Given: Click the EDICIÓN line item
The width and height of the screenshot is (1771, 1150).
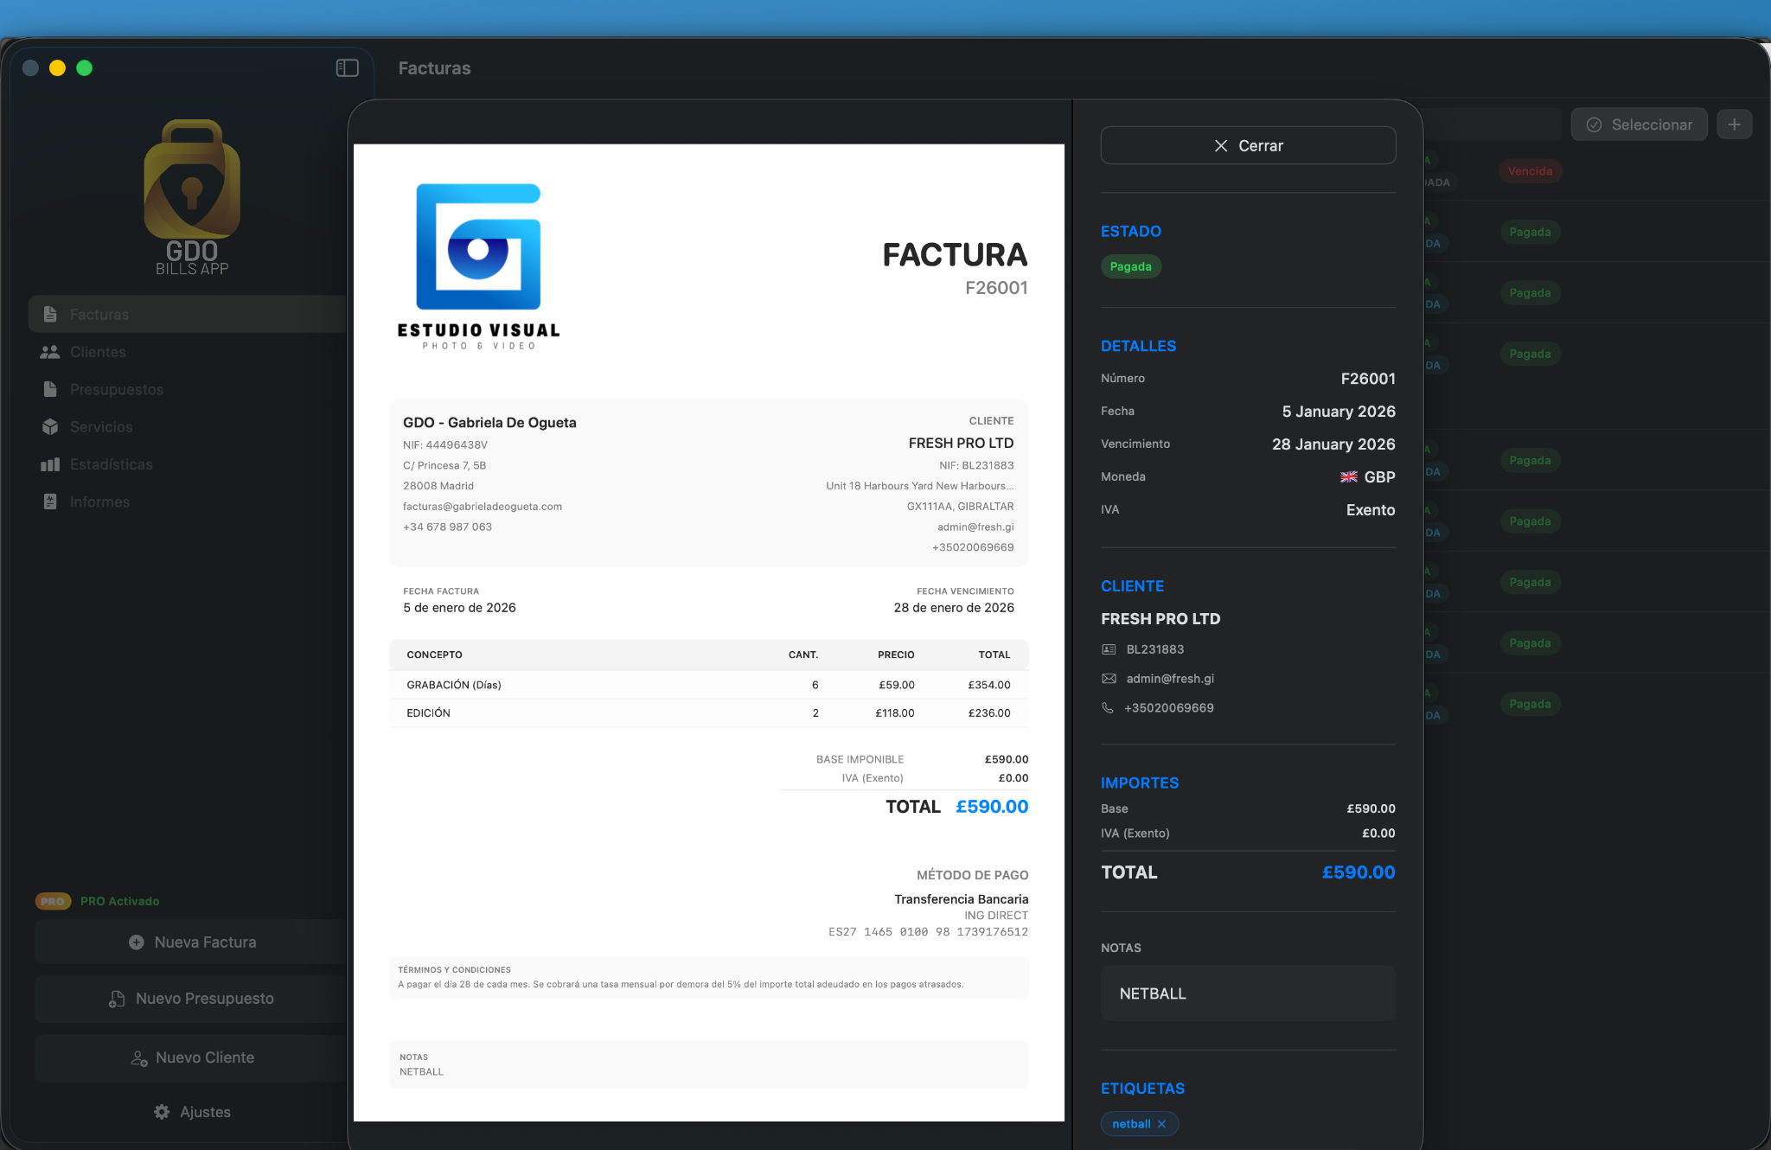Looking at the screenshot, I should [708, 713].
